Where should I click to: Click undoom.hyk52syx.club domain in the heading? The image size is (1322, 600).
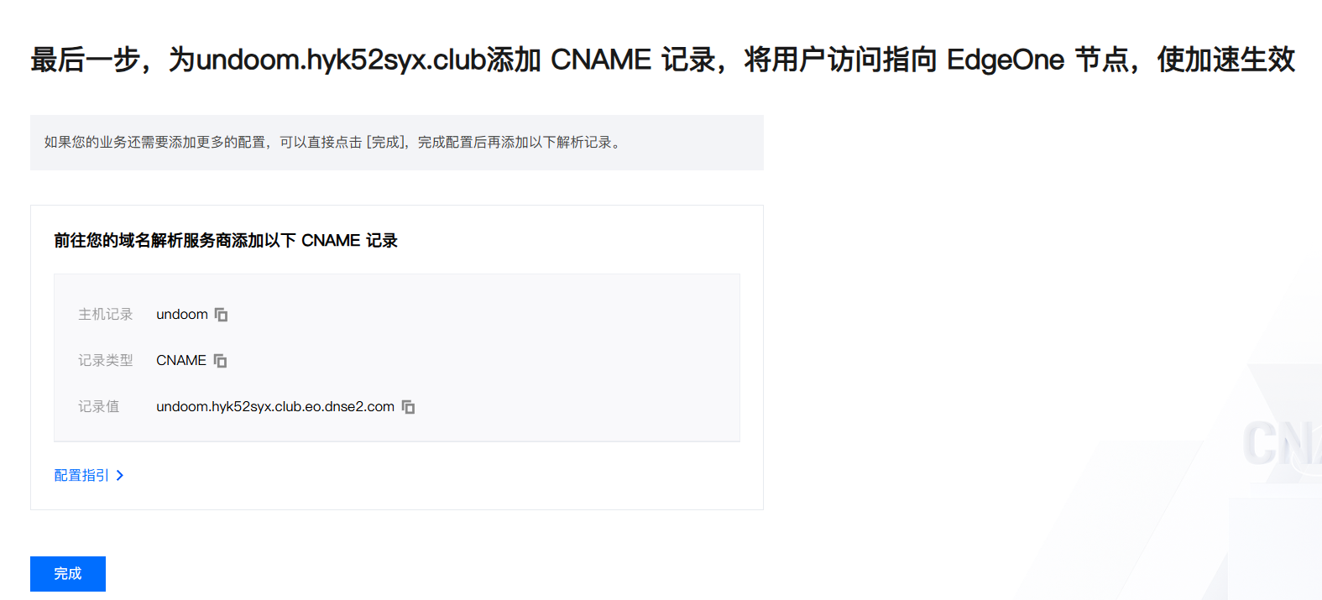(x=341, y=60)
